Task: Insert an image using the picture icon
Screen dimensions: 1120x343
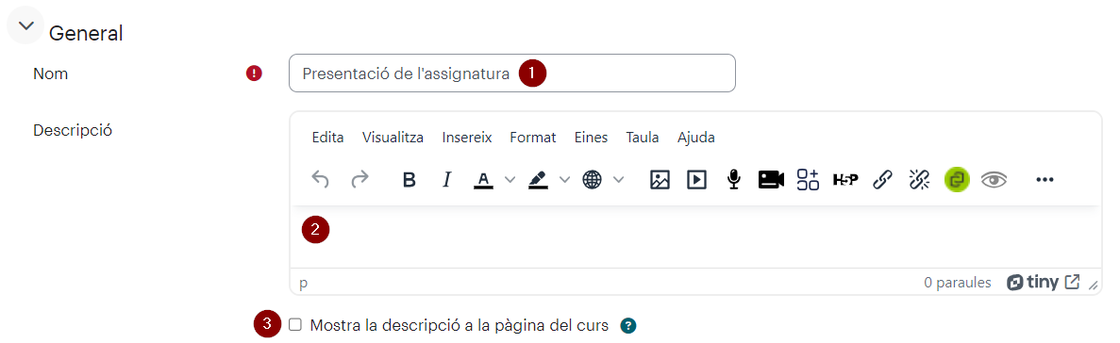Action: [660, 180]
